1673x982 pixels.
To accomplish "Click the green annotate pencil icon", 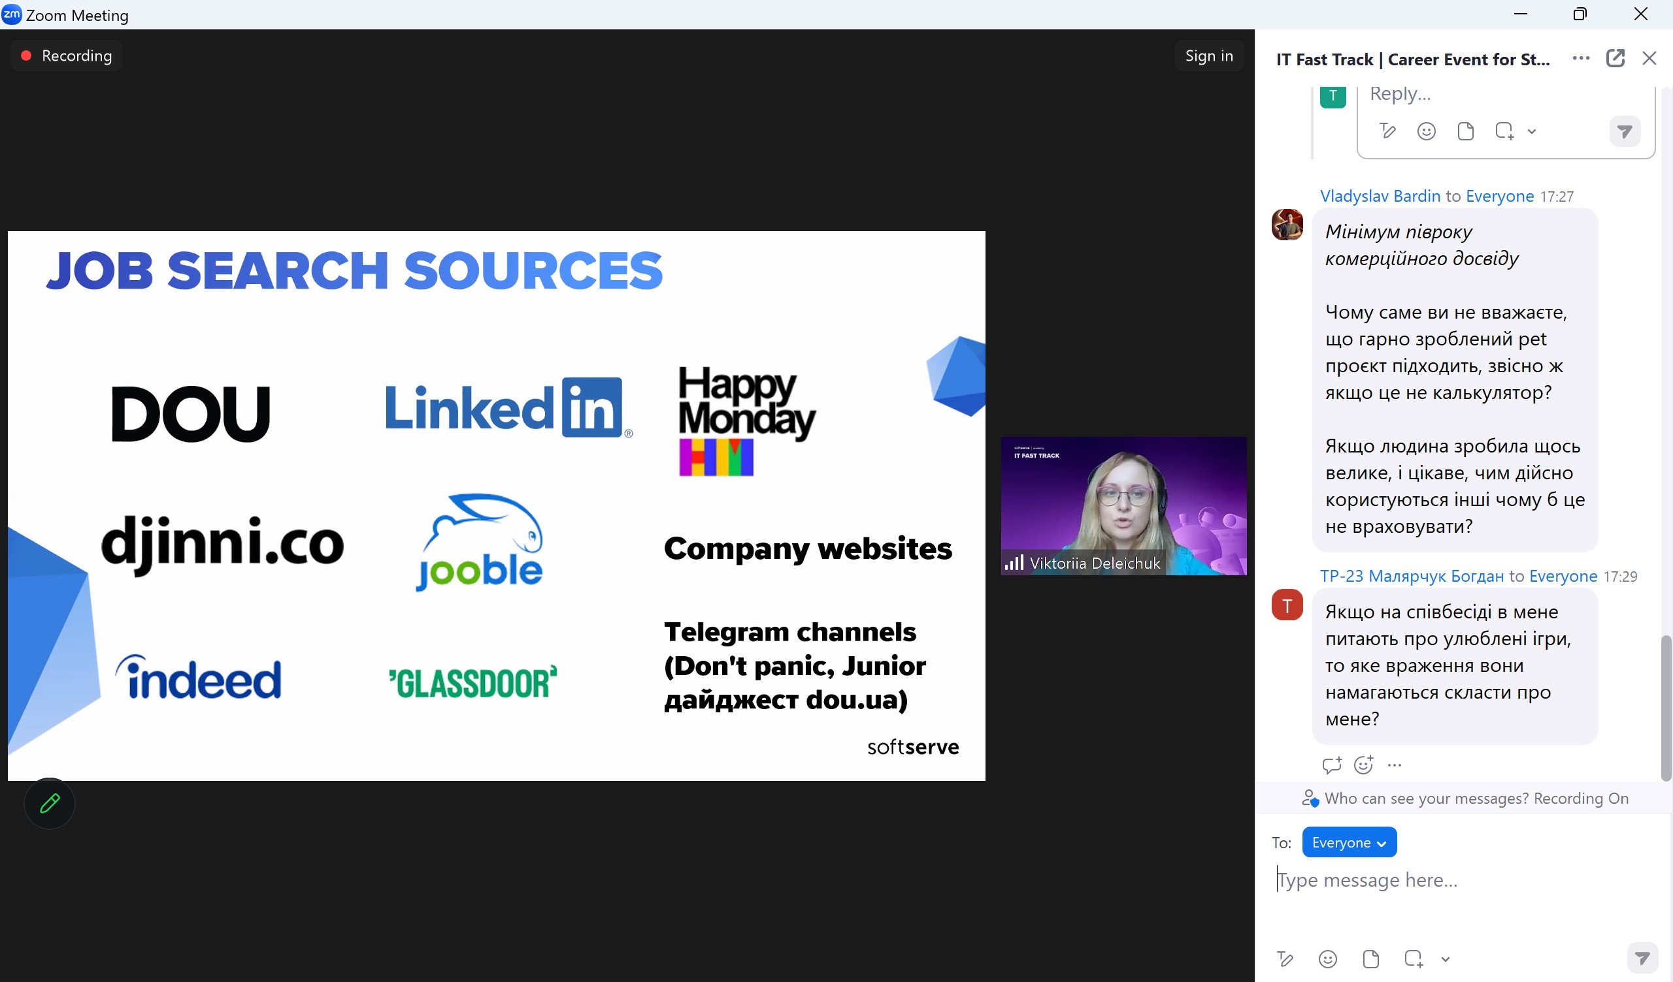I will pos(50,804).
